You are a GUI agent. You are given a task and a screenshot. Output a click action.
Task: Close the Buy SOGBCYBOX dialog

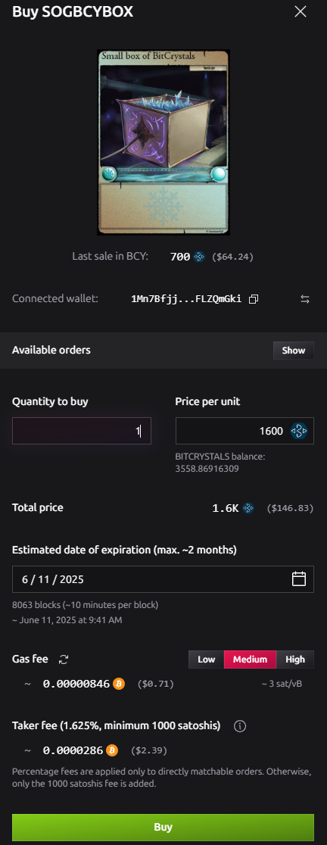coord(300,11)
